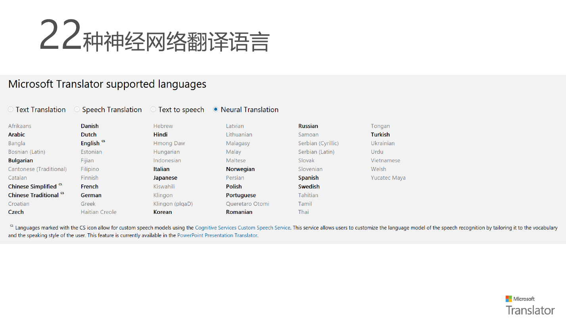Click the Microsoft Translator logo
Viewport: 566px width, 319px height.
click(530, 305)
